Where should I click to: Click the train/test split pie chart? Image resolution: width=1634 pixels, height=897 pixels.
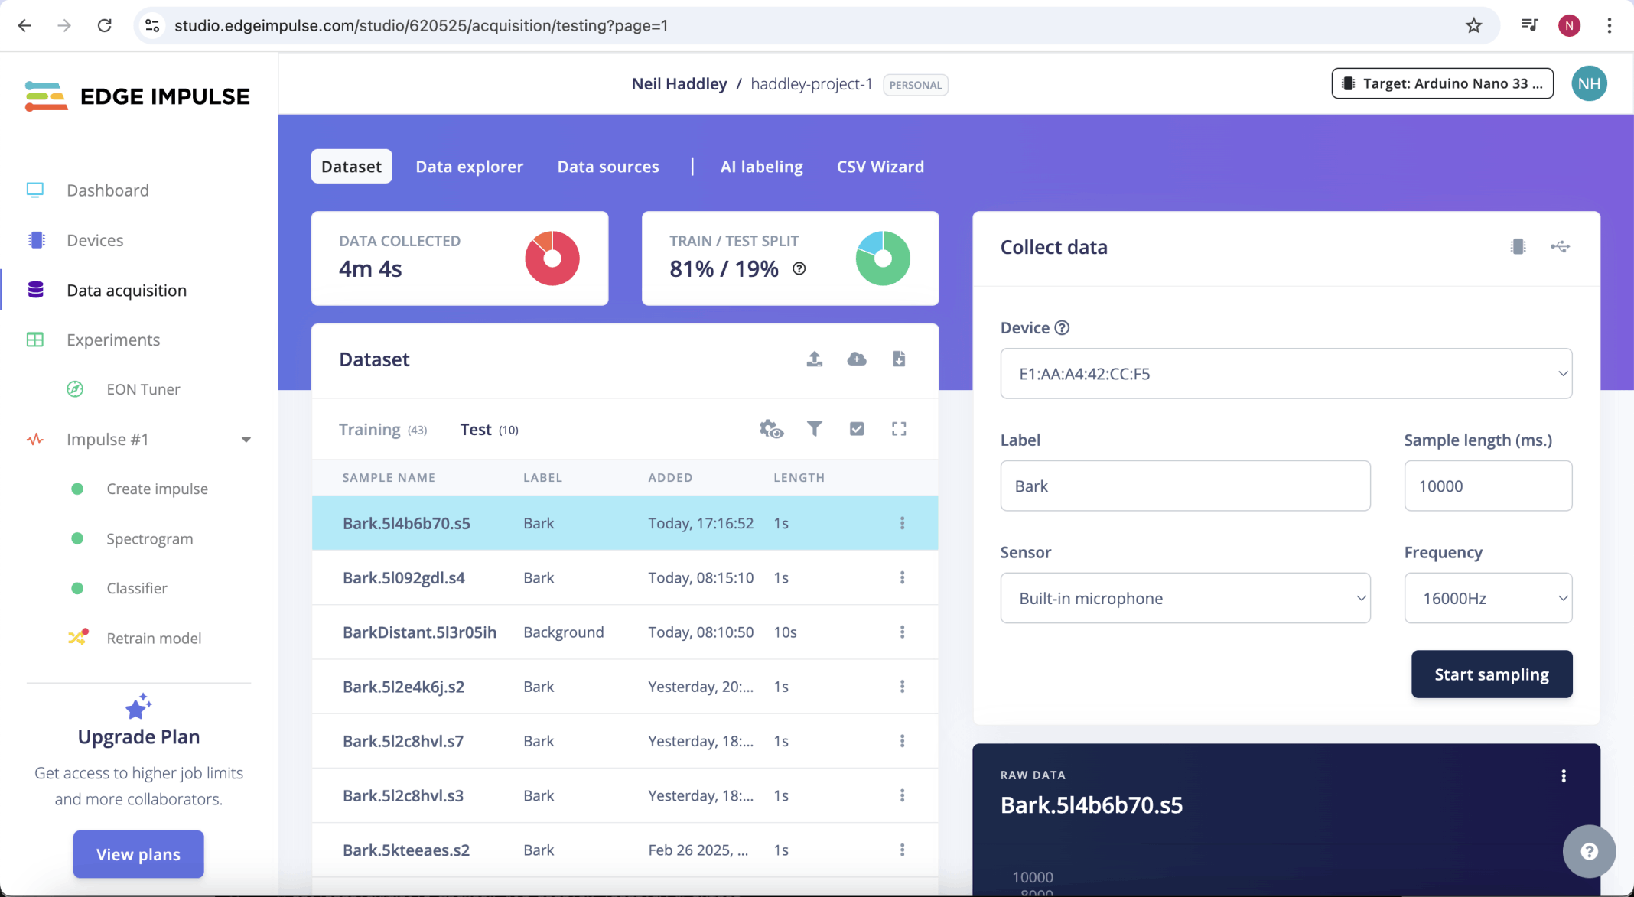click(x=883, y=258)
